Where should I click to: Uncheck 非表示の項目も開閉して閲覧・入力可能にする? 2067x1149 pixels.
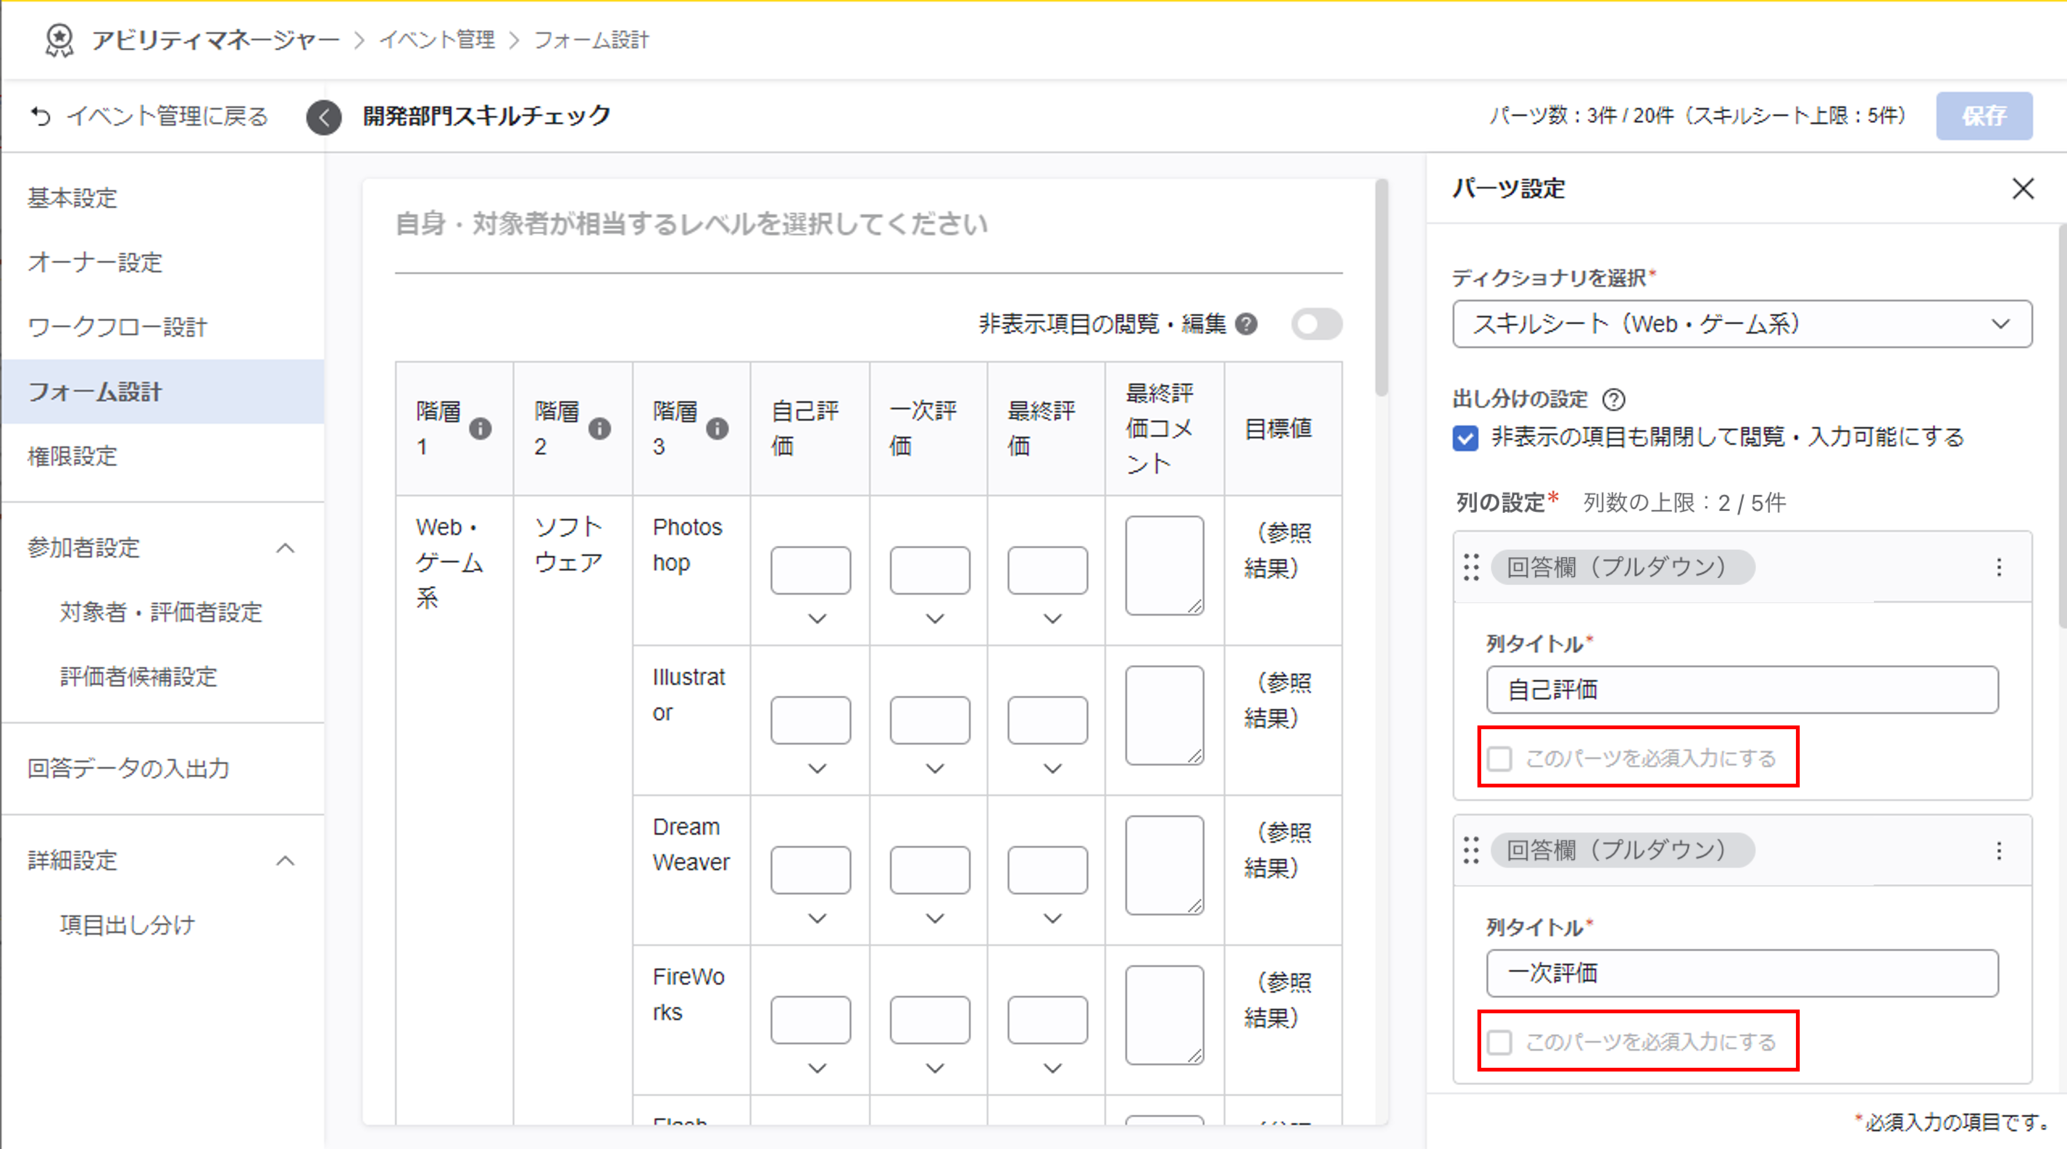coord(1465,438)
